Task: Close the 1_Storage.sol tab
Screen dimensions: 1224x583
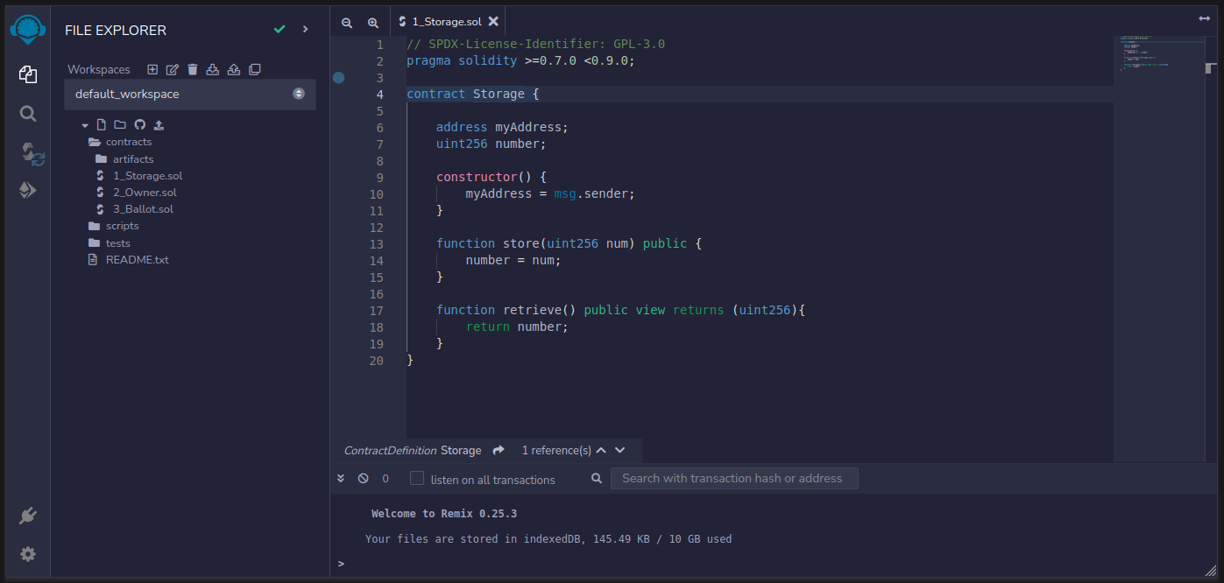Action: coord(493,21)
